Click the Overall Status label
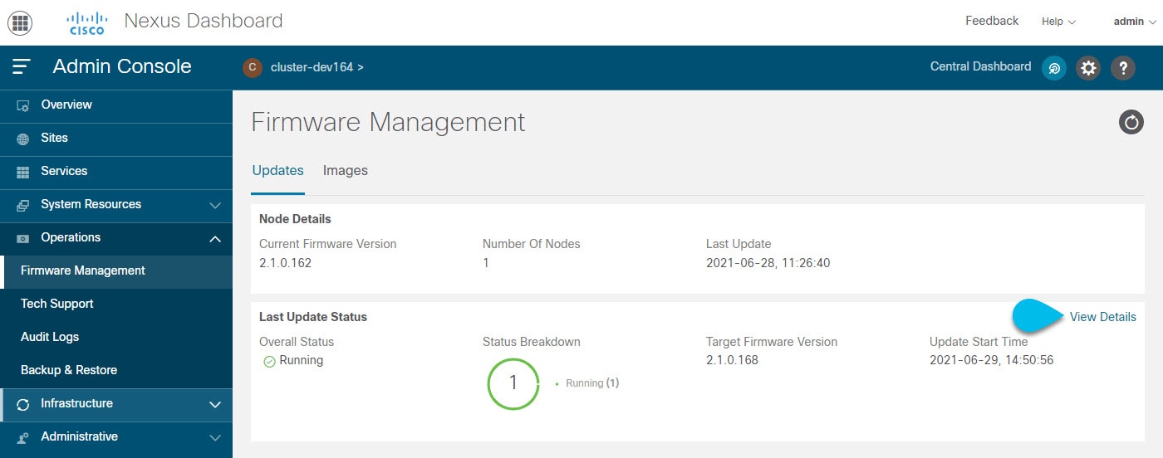 pos(297,342)
